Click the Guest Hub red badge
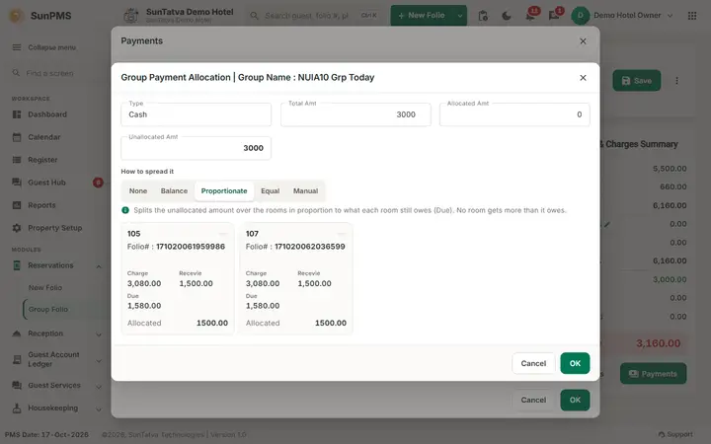This screenshot has width=711, height=444. point(98,183)
